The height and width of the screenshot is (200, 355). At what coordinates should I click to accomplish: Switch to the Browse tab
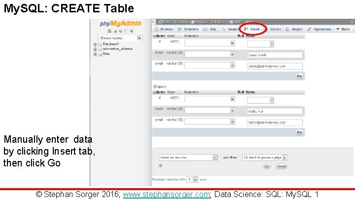point(163,29)
